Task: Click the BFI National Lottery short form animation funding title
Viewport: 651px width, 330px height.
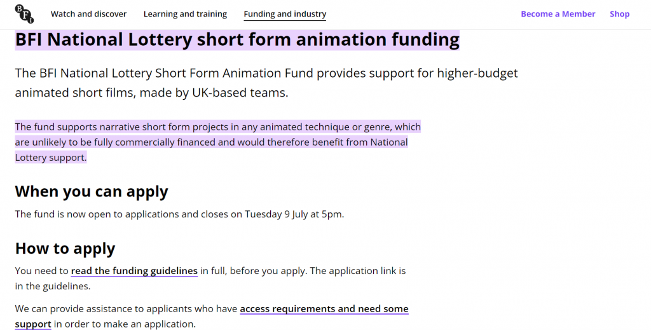Action: [x=237, y=40]
